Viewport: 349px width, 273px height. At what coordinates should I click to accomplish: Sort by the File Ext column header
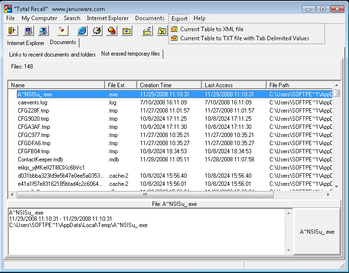[121, 85]
